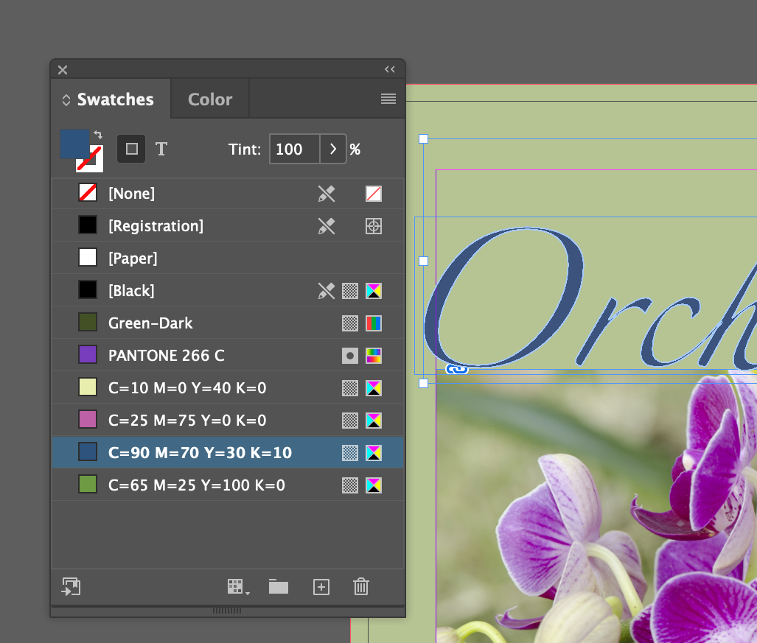Toggle formatting affects container button
The height and width of the screenshot is (643, 757).
[131, 149]
